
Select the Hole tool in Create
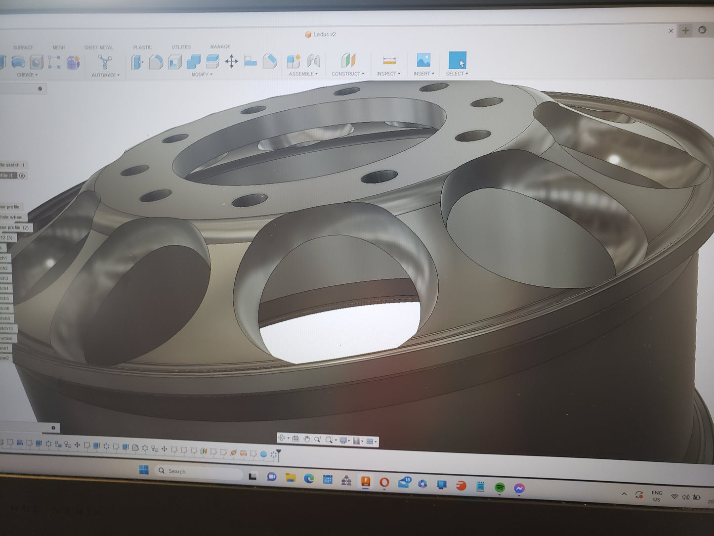(37, 62)
